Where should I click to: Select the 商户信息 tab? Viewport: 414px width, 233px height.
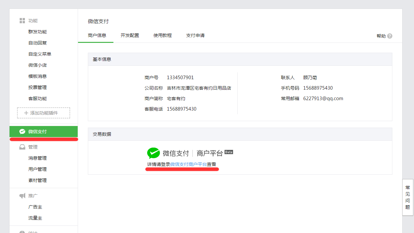(x=97, y=35)
